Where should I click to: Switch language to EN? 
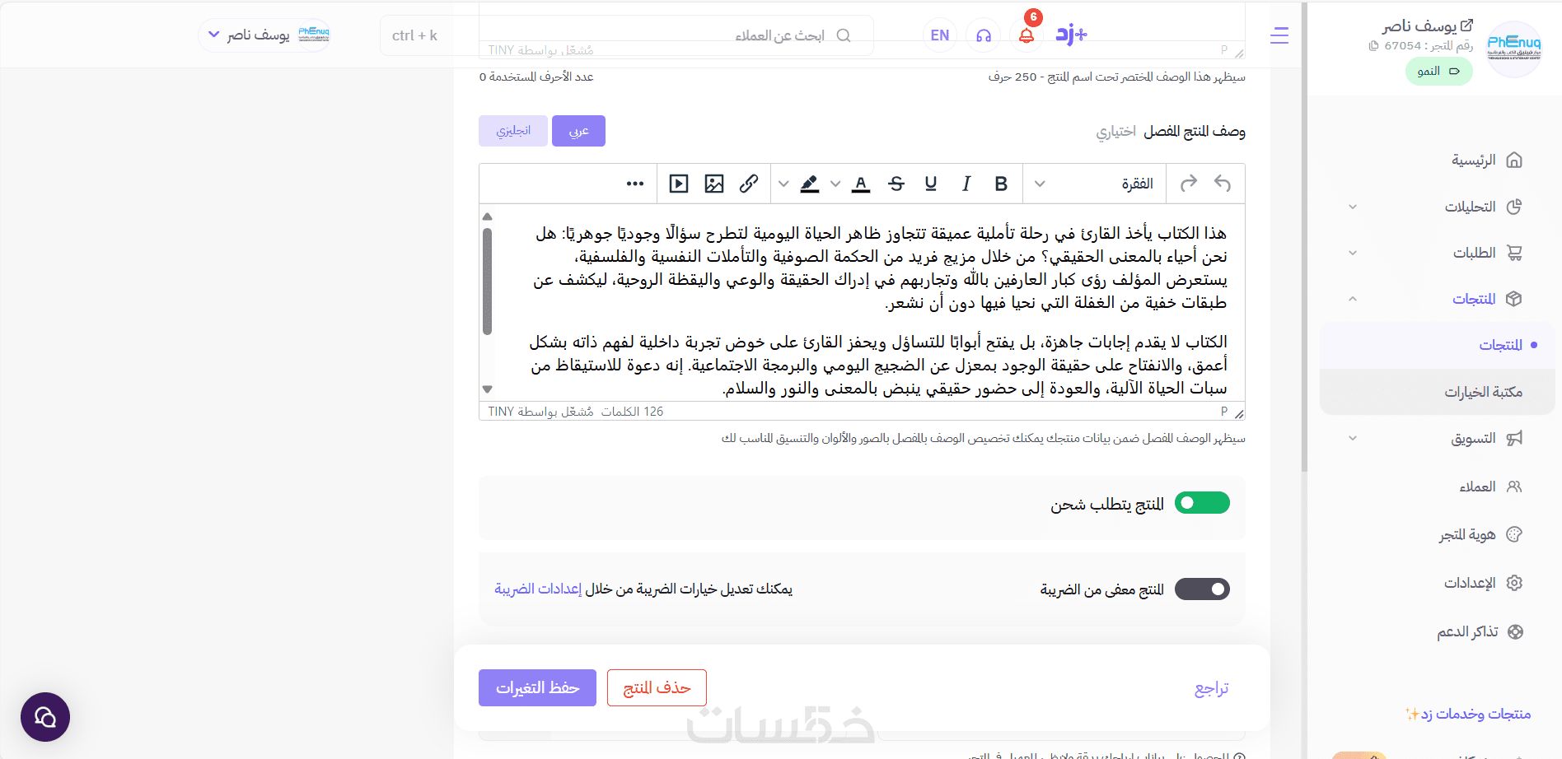pos(940,35)
